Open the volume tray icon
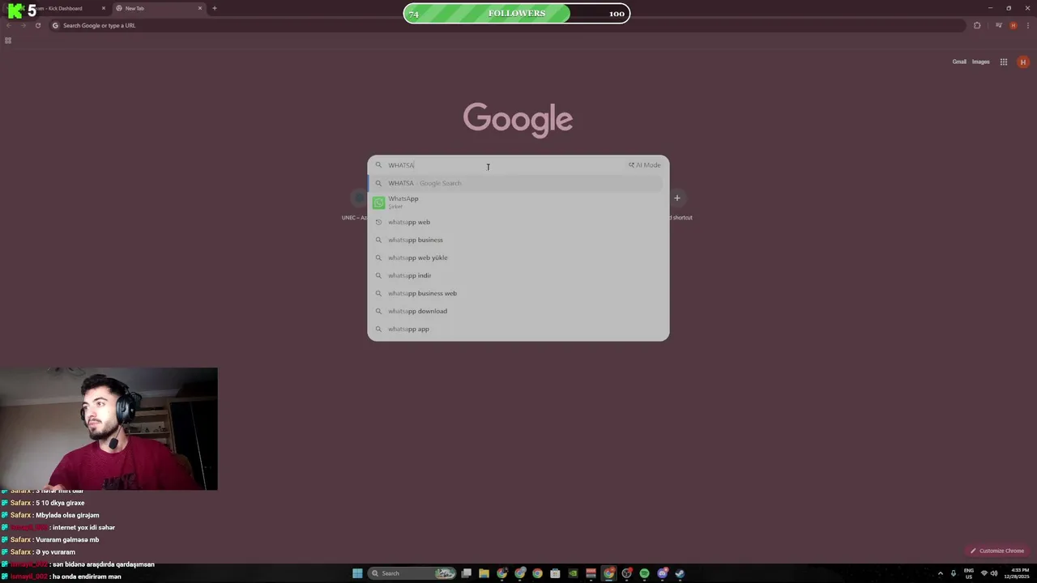Viewport: 1037px width, 583px height. 994,573
